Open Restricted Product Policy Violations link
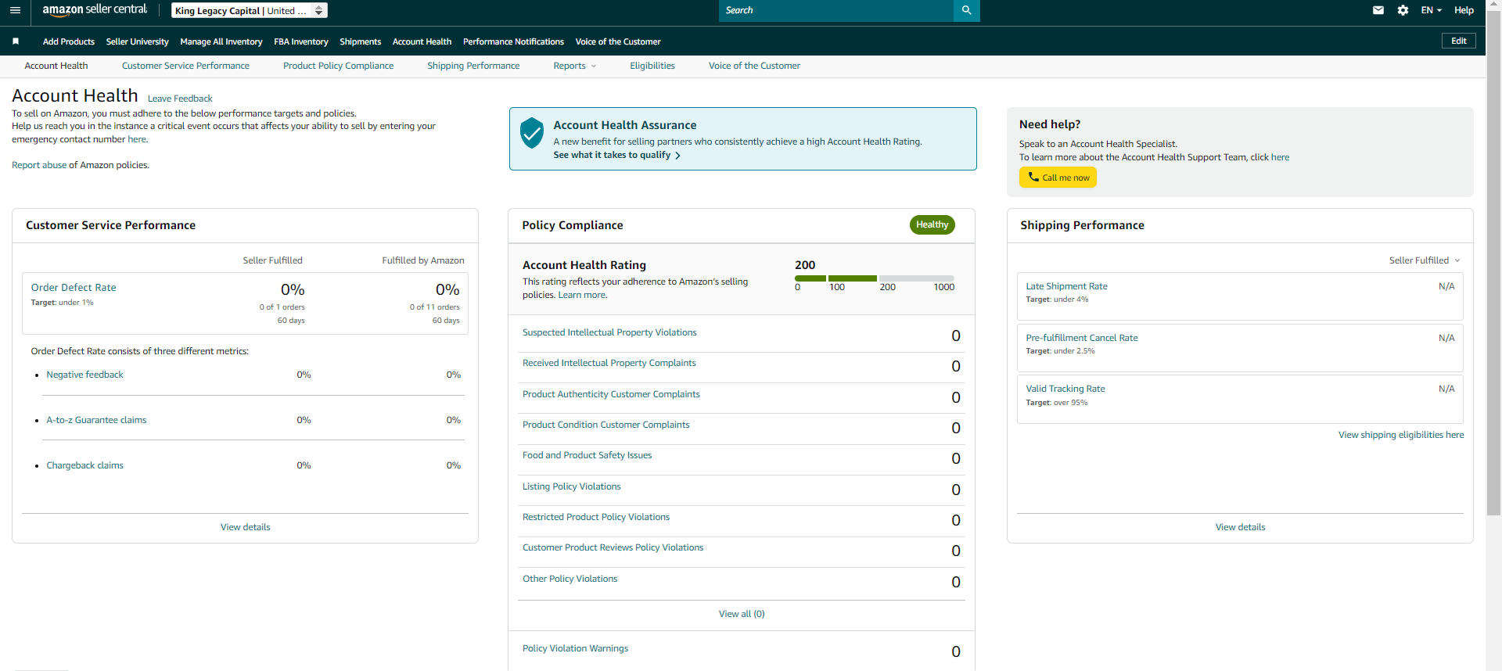Viewport: 1502px width, 671px height. (x=596, y=517)
